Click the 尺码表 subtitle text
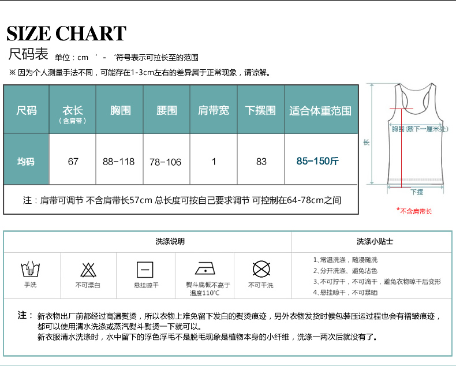 (28, 54)
